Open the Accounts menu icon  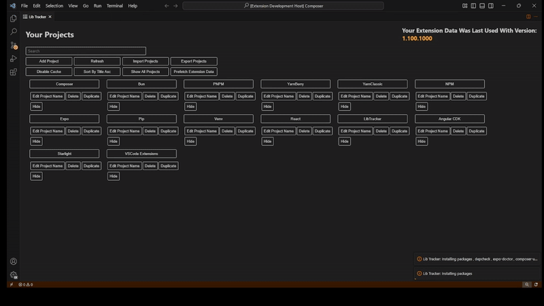pos(13,261)
